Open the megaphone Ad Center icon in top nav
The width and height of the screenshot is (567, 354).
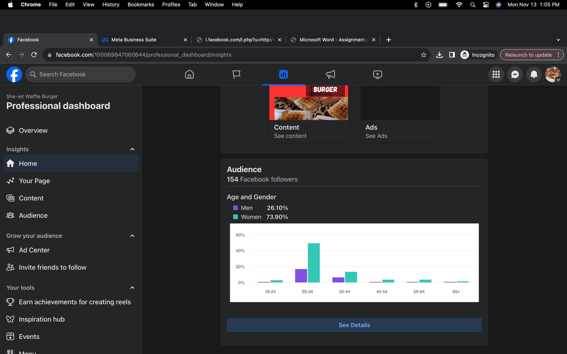point(330,74)
